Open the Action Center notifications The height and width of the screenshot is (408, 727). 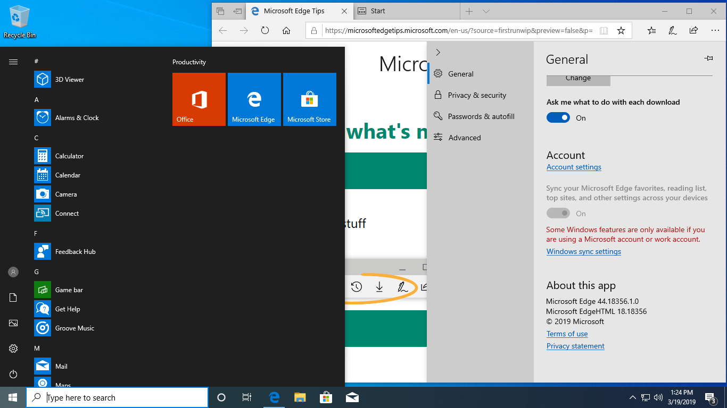point(711,397)
